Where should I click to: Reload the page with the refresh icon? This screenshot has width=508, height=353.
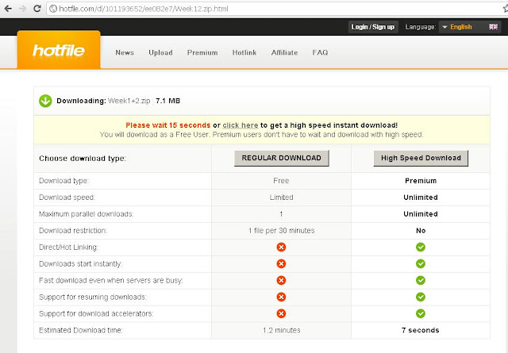point(37,9)
